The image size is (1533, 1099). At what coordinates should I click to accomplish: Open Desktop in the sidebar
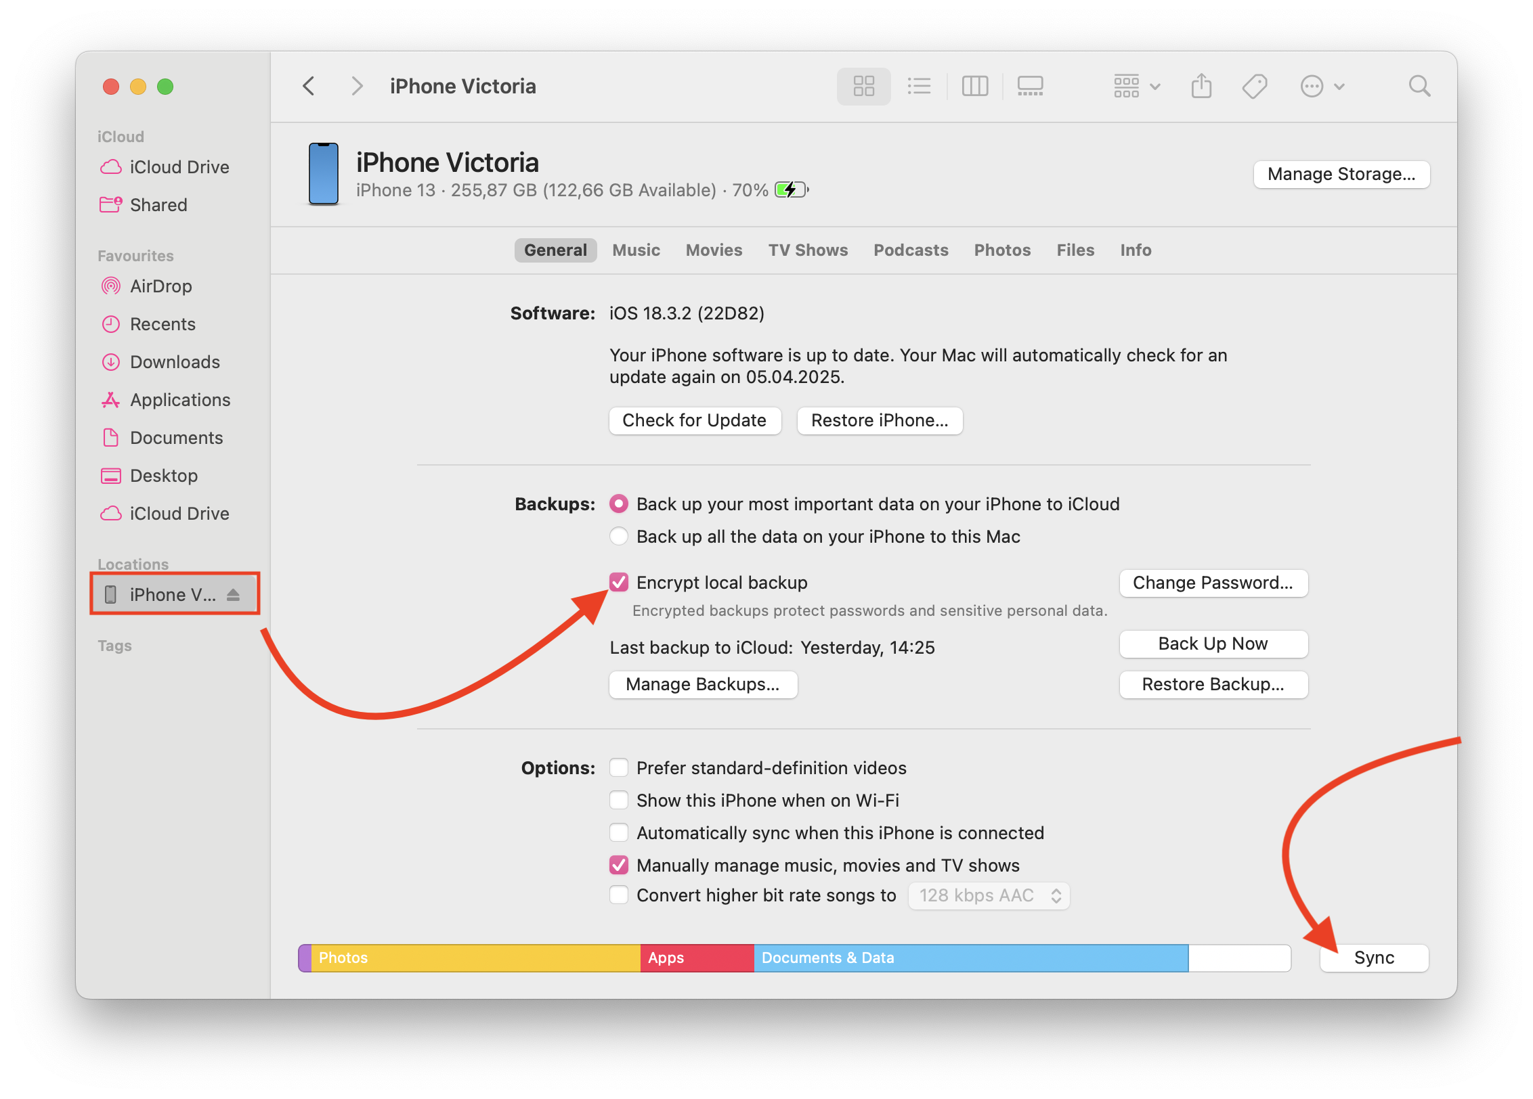[x=163, y=476]
